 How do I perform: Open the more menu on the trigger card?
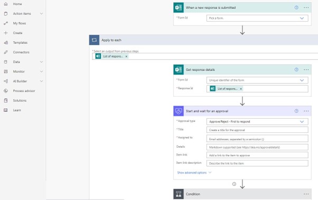click(306, 7)
